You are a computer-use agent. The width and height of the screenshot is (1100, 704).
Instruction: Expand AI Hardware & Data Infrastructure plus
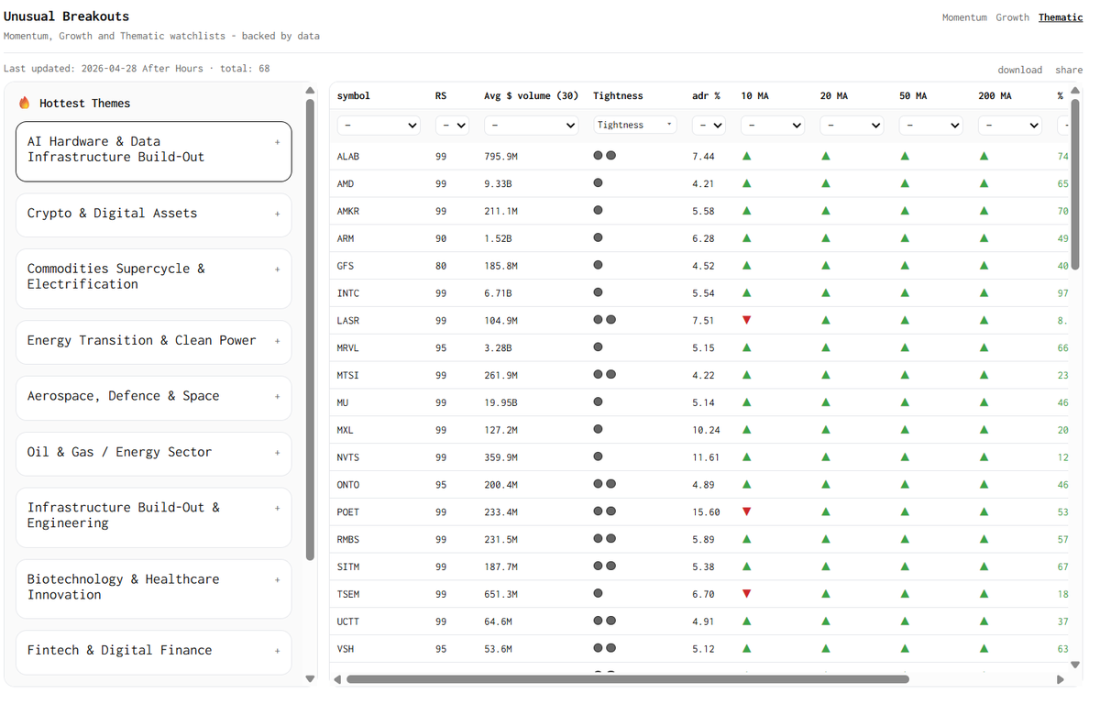[278, 142]
